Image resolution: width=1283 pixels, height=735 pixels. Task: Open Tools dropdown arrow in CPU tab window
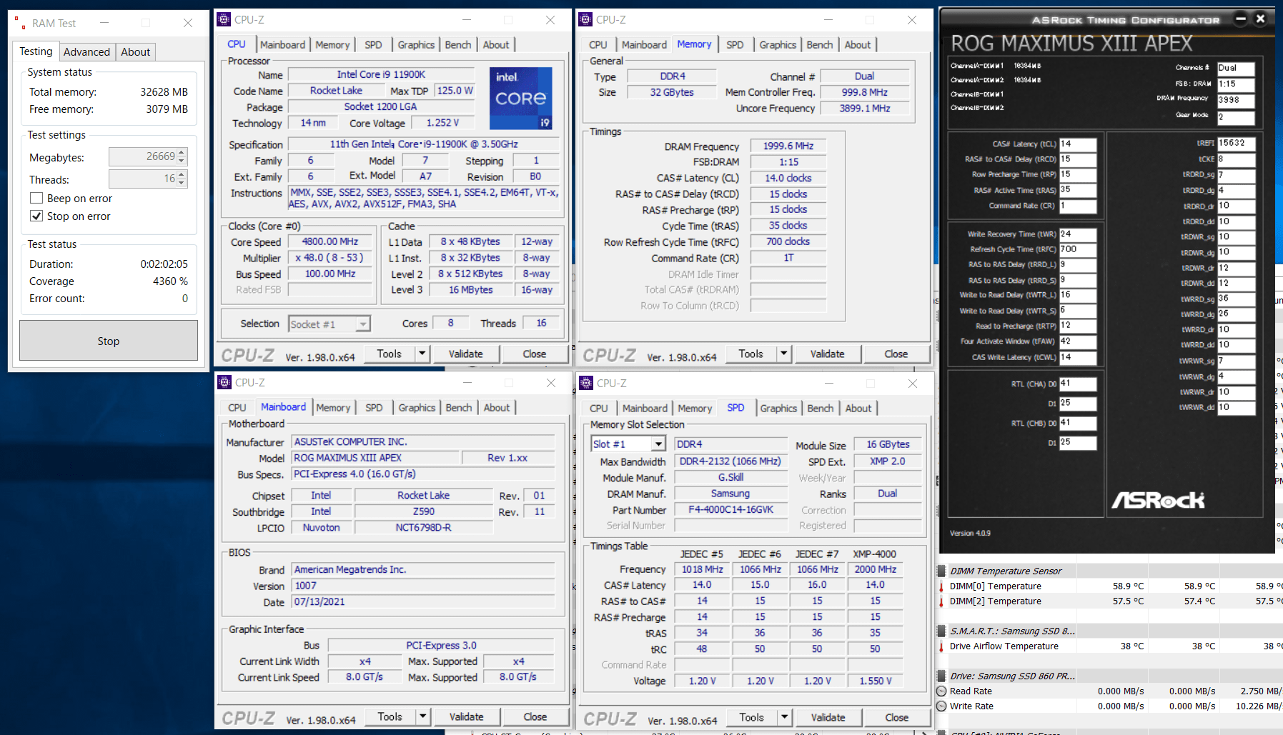point(422,354)
